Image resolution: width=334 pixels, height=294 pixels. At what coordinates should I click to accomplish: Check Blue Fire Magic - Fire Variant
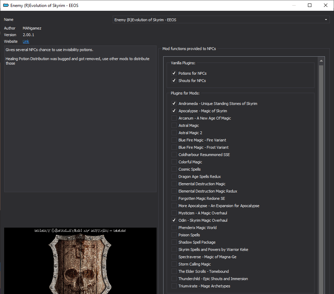click(x=174, y=140)
